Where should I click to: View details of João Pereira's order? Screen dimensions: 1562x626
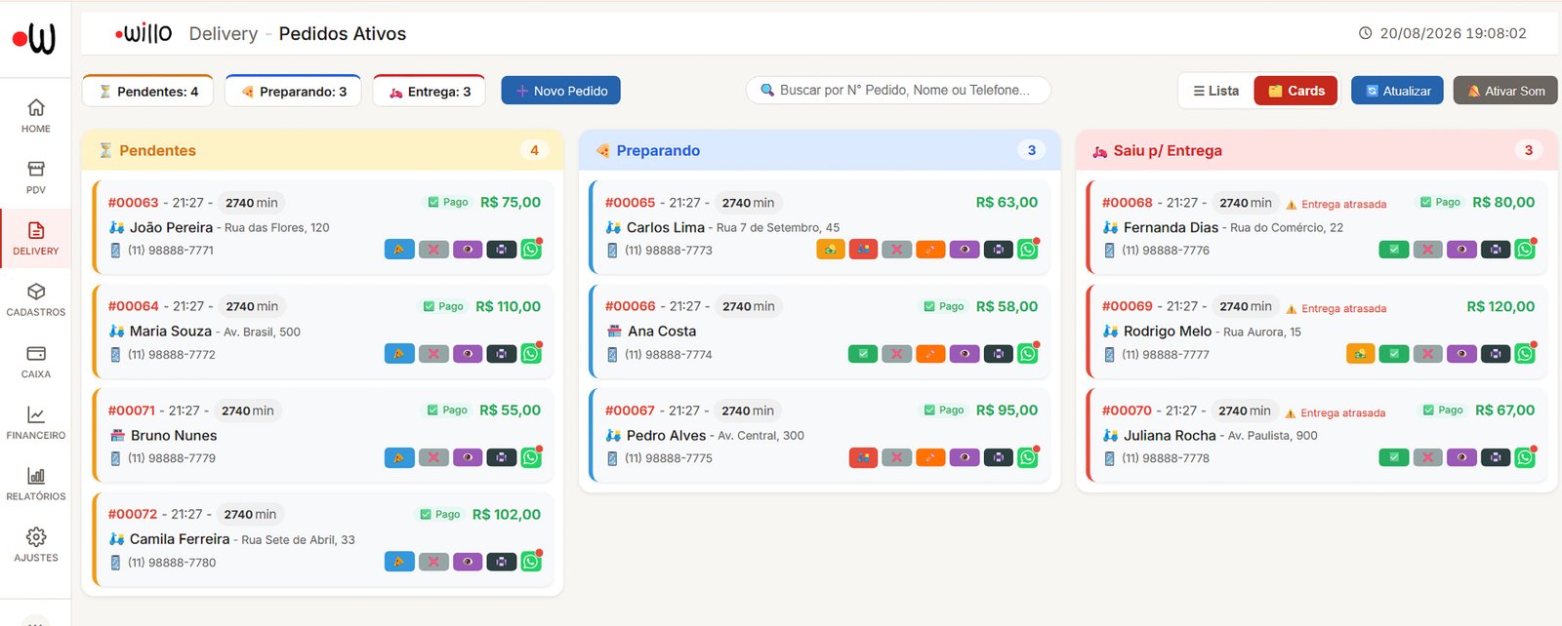(x=468, y=250)
